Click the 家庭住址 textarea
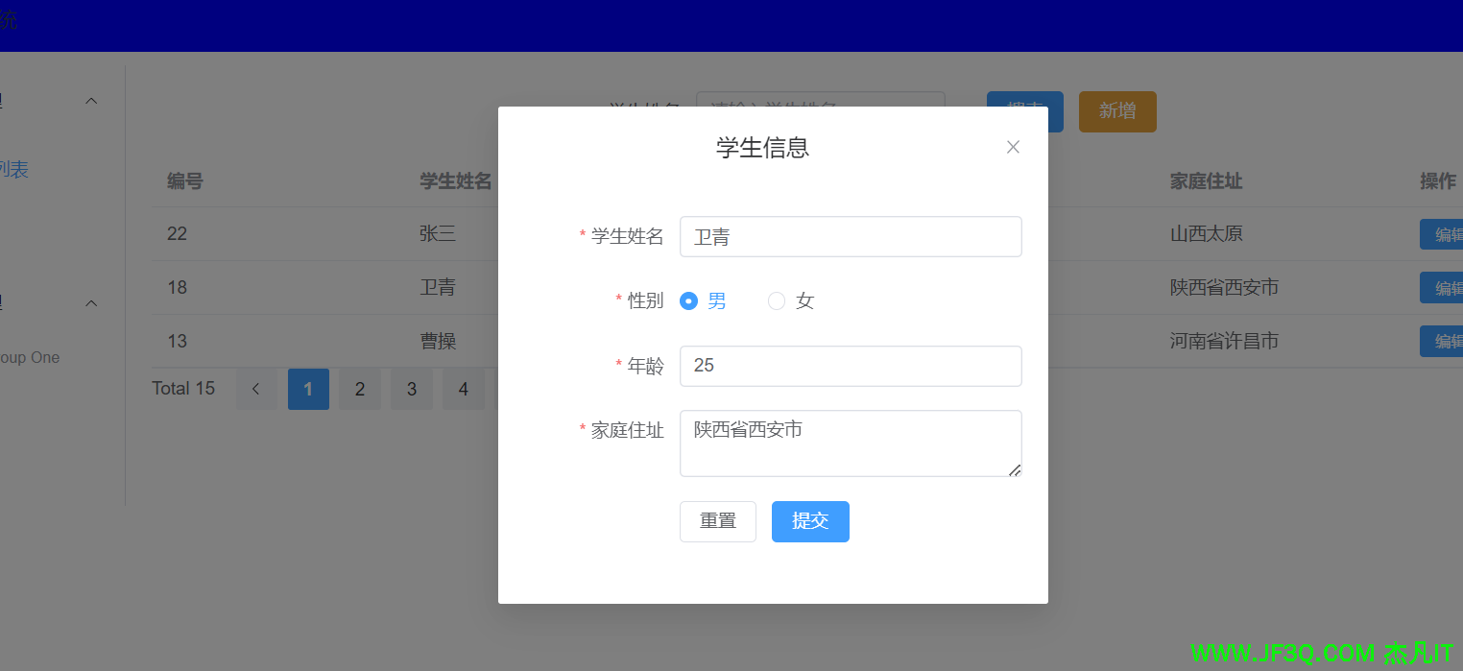The width and height of the screenshot is (1463, 671). [850, 443]
